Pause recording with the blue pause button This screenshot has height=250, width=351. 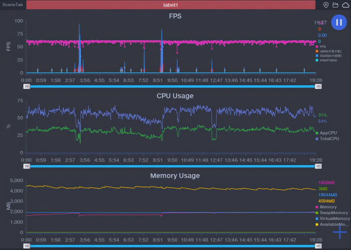pyautogui.click(x=339, y=23)
